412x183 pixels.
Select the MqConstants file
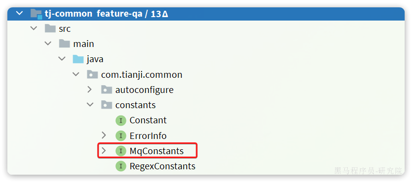point(156,151)
